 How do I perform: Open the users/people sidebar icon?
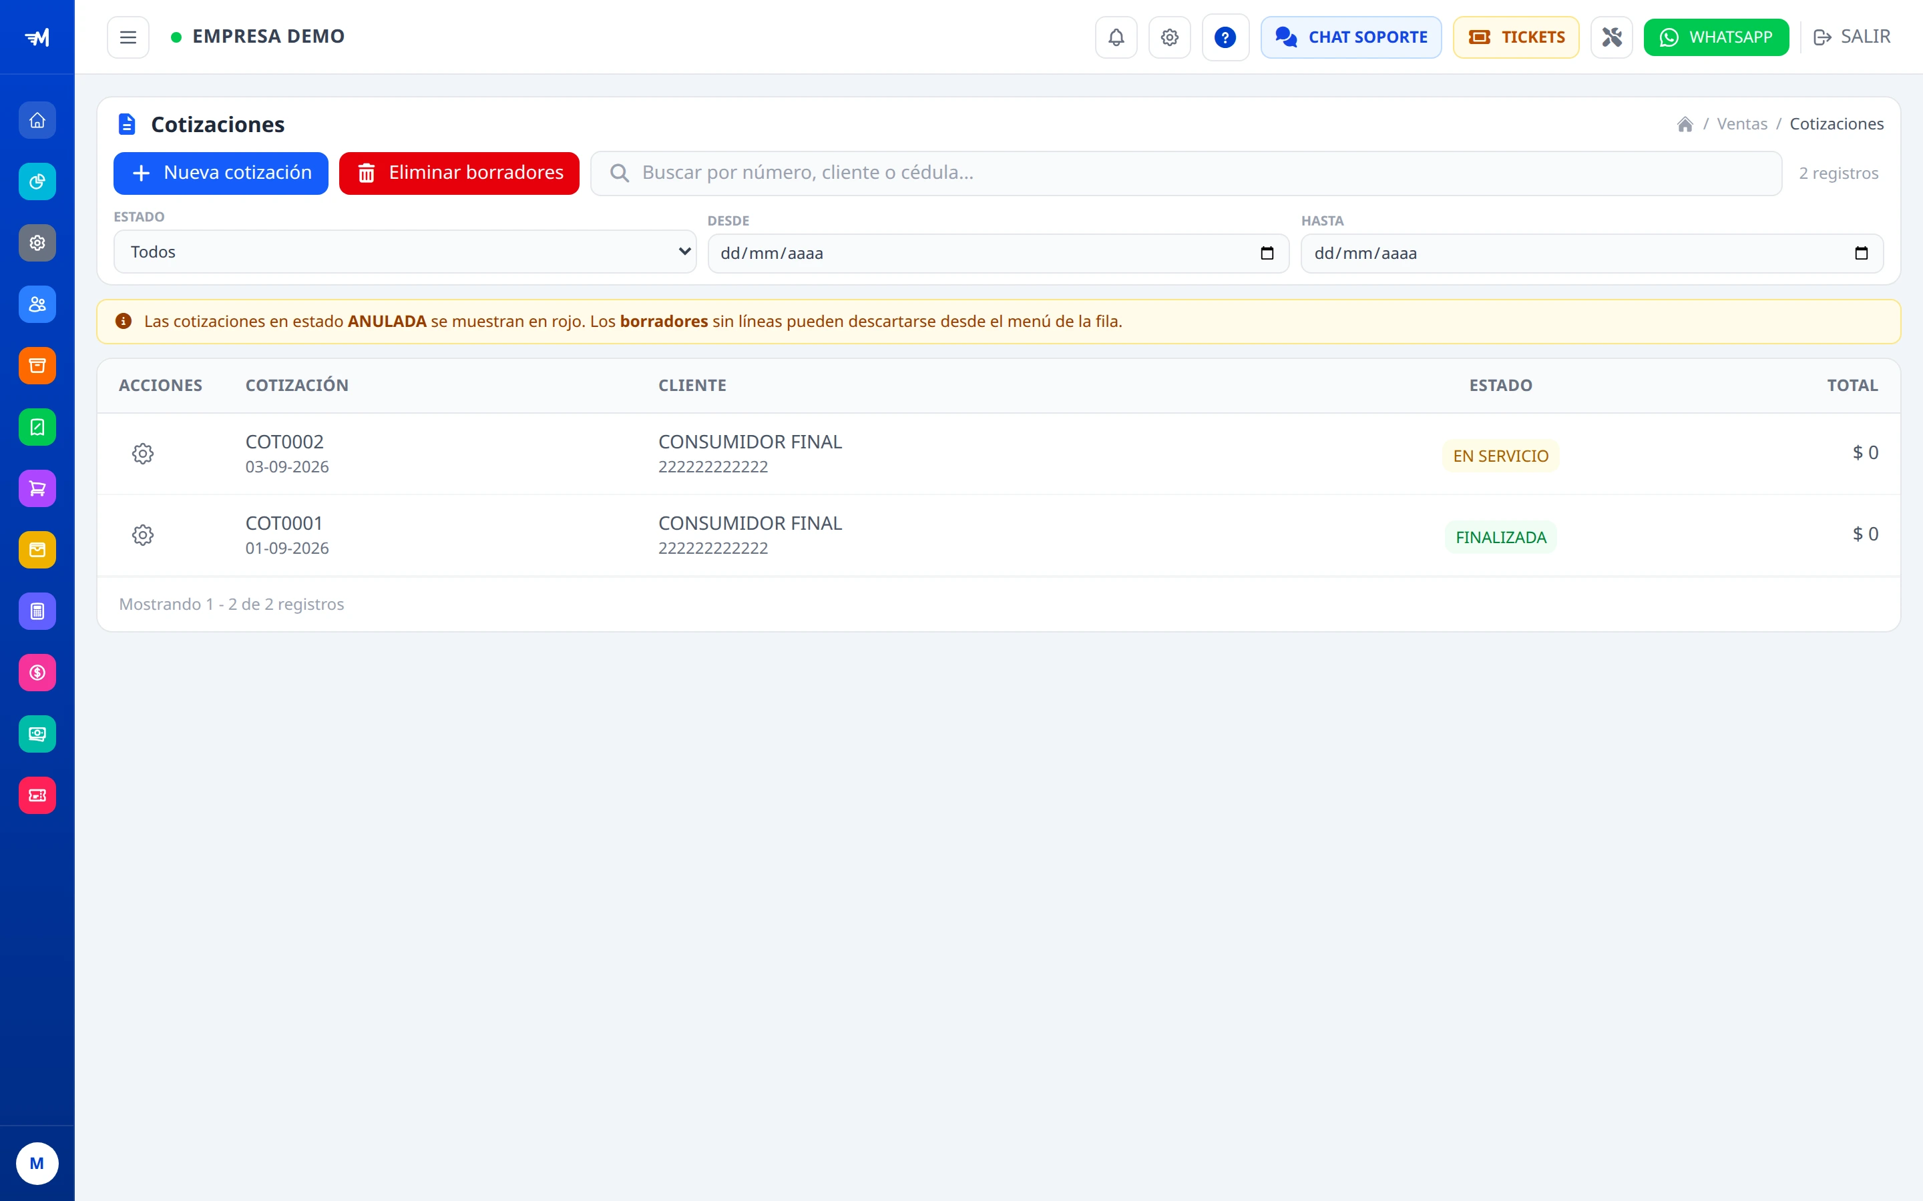[37, 304]
